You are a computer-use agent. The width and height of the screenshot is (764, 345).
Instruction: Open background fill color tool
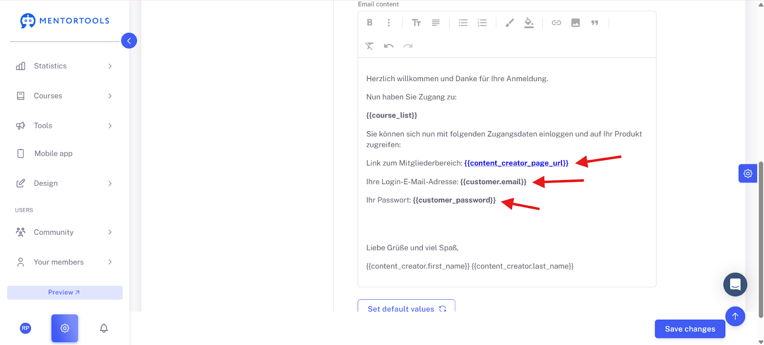529,22
